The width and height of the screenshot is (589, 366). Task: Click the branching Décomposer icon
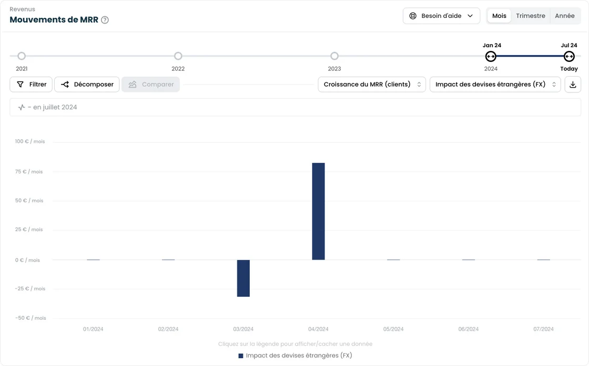[x=65, y=85]
